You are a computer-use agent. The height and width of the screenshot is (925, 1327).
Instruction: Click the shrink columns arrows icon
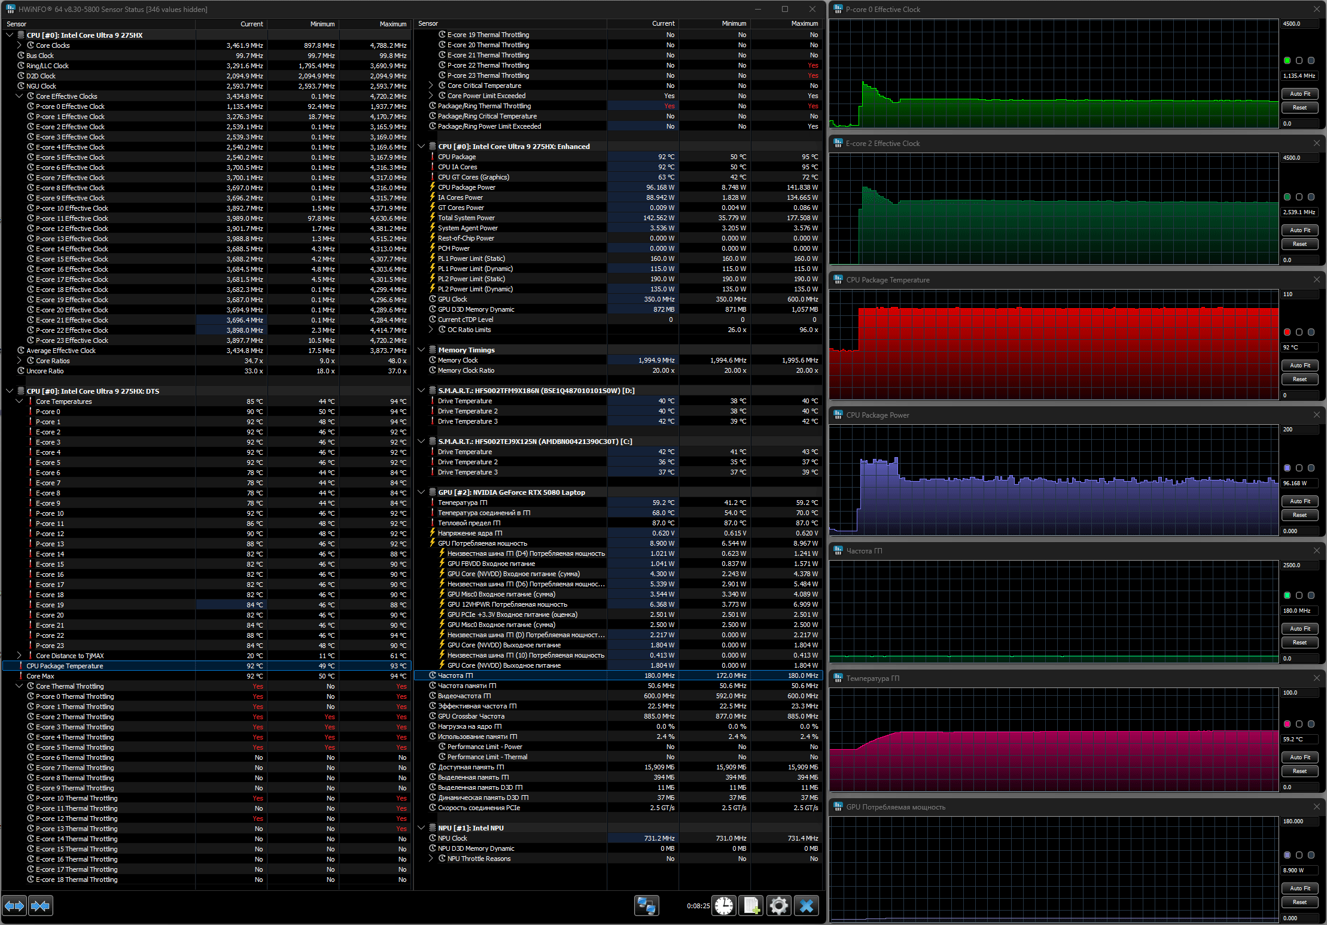[x=40, y=906]
